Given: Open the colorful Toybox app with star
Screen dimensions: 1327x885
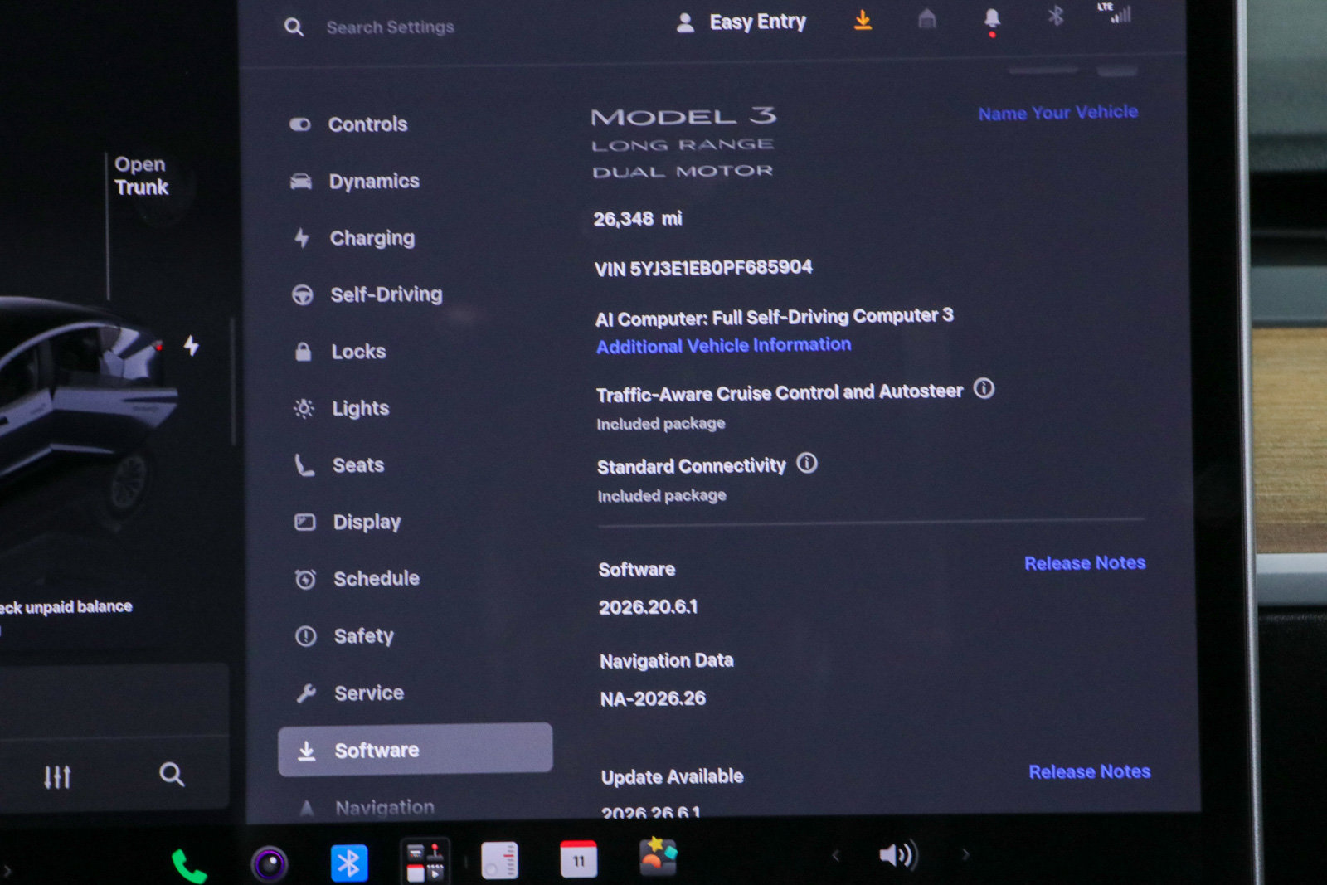Looking at the screenshot, I should [x=658, y=857].
